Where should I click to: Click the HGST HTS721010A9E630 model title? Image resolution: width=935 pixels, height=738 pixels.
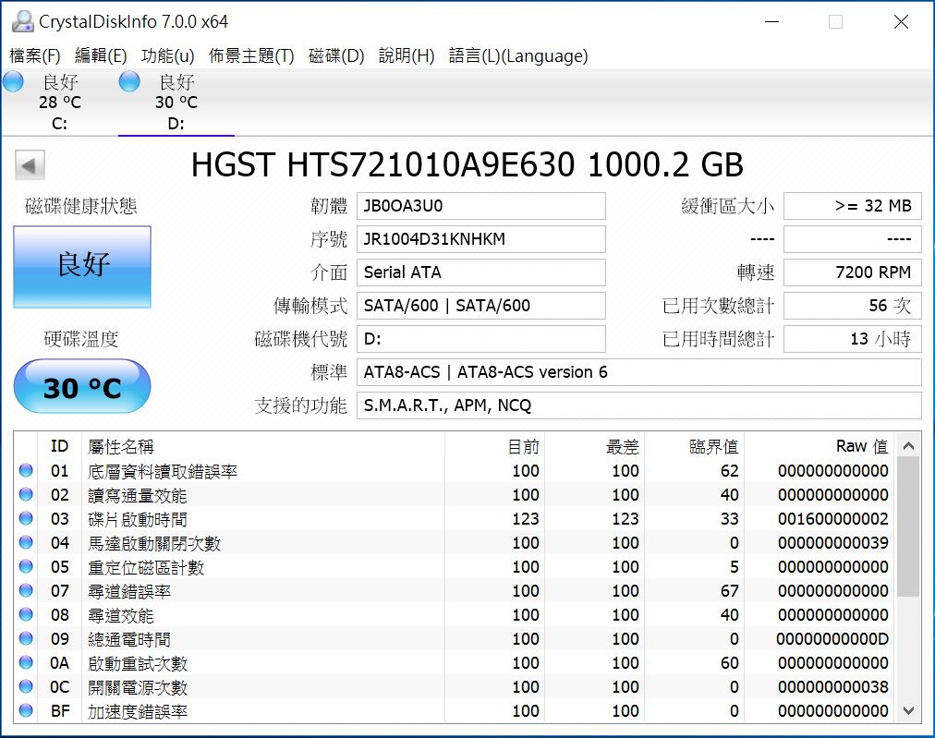tap(467, 165)
